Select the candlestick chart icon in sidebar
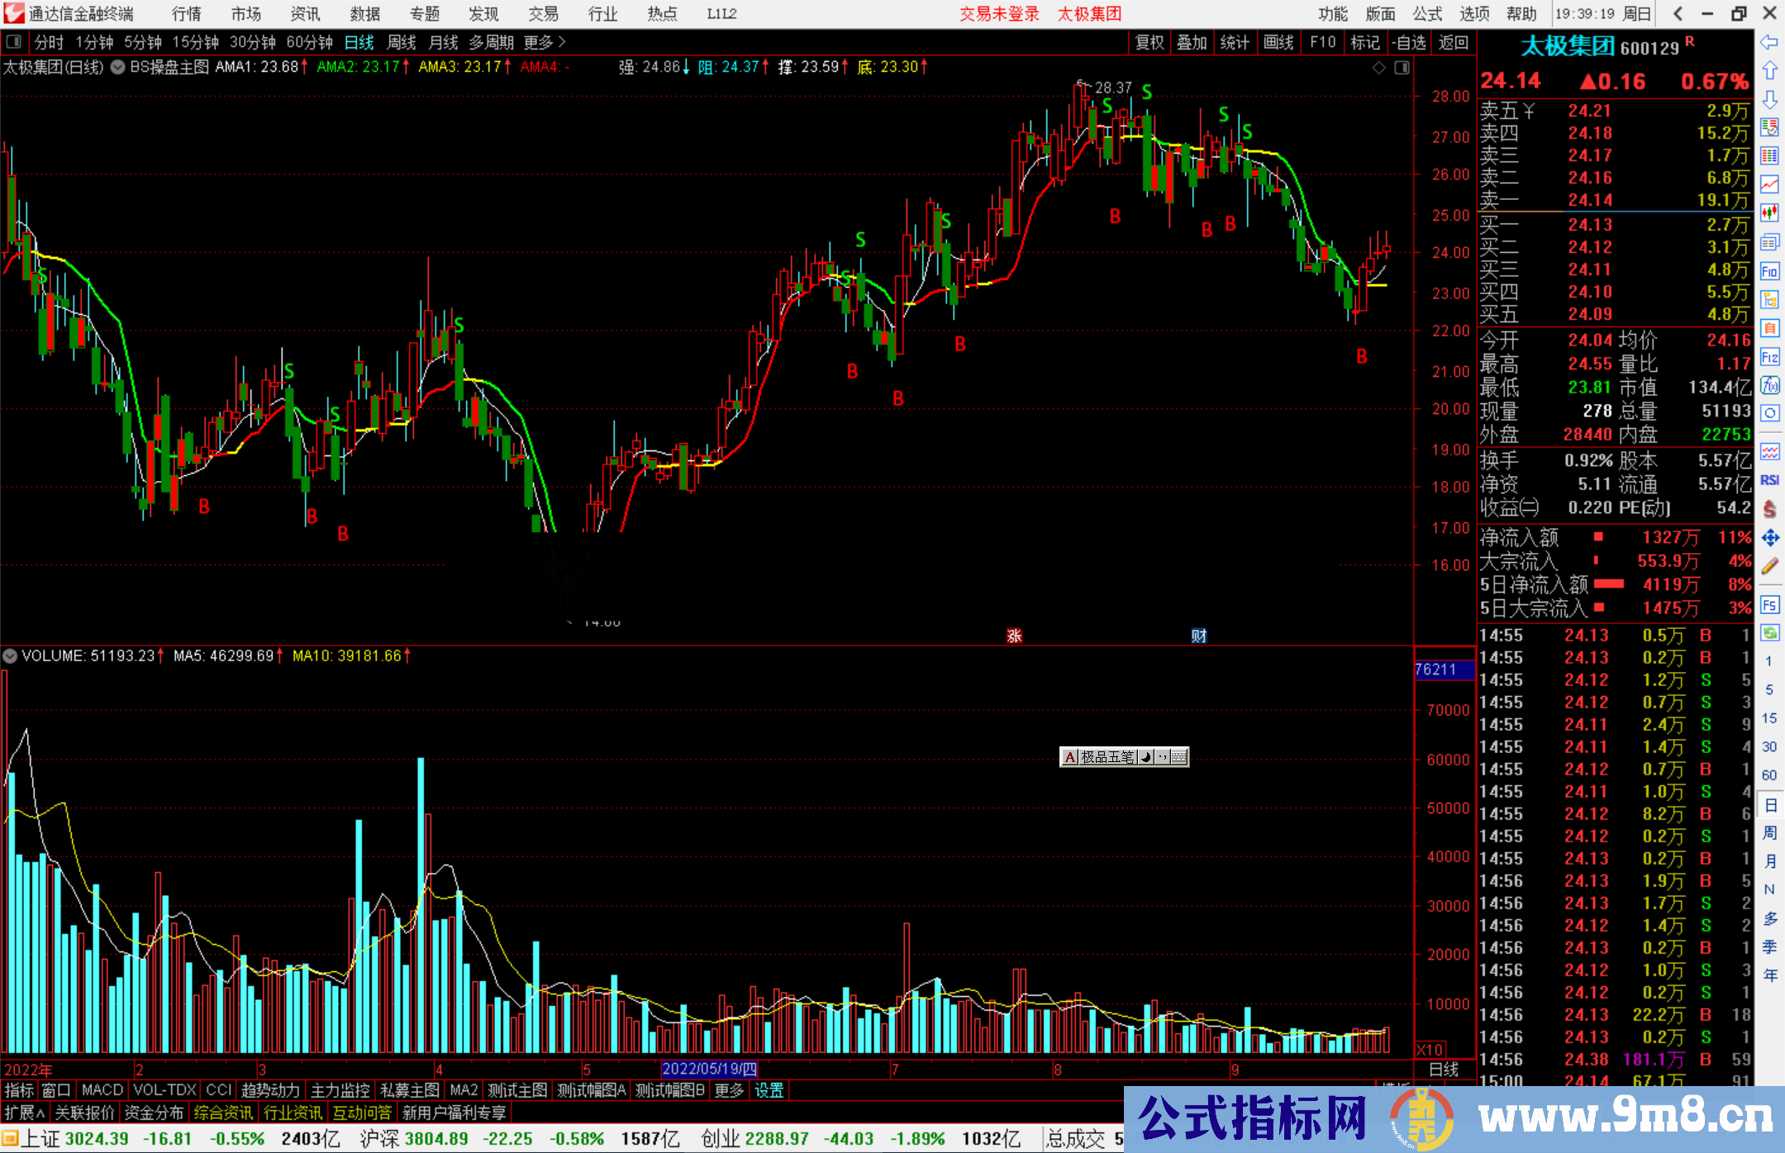 1769,213
